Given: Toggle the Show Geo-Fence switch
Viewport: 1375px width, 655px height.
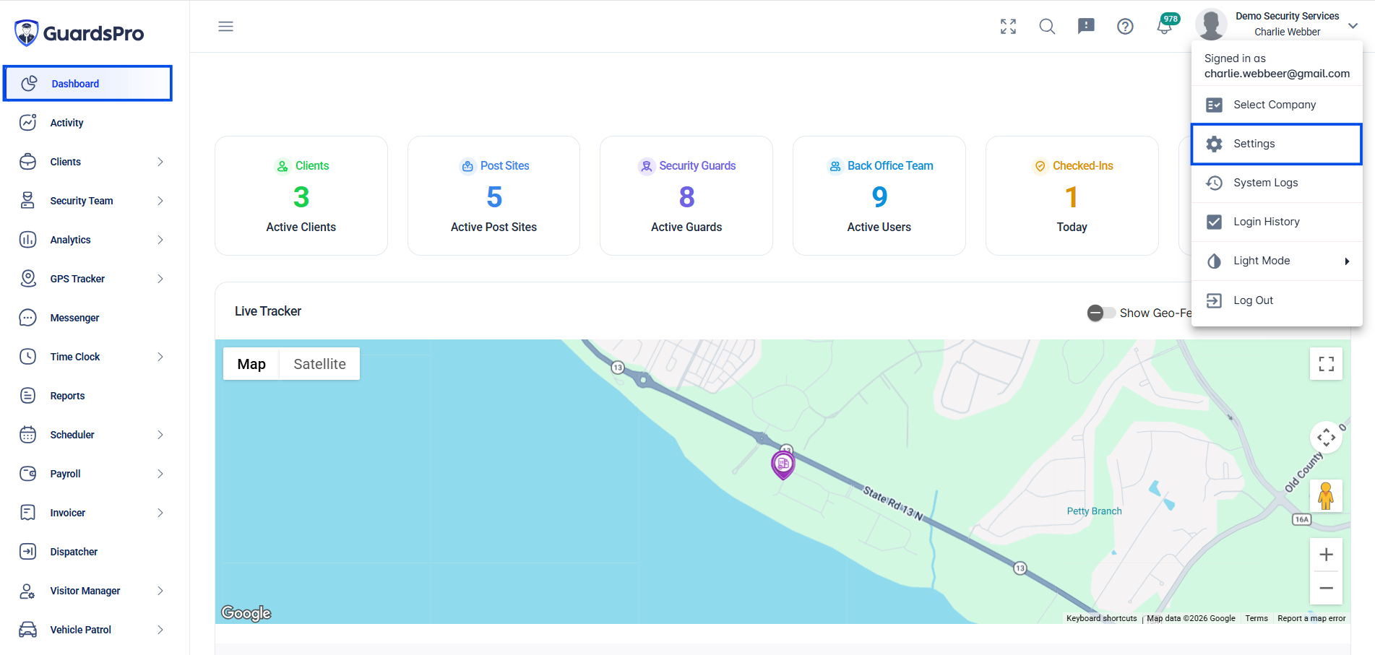Looking at the screenshot, I should point(1101,313).
